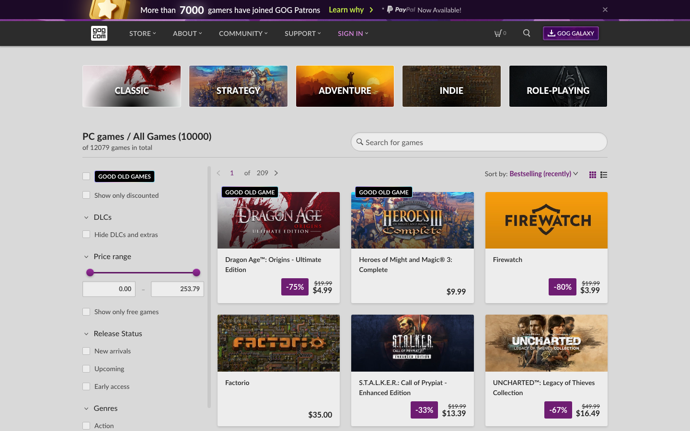The image size is (690, 431).
Task: Open the shopping cart icon
Action: 498,33
